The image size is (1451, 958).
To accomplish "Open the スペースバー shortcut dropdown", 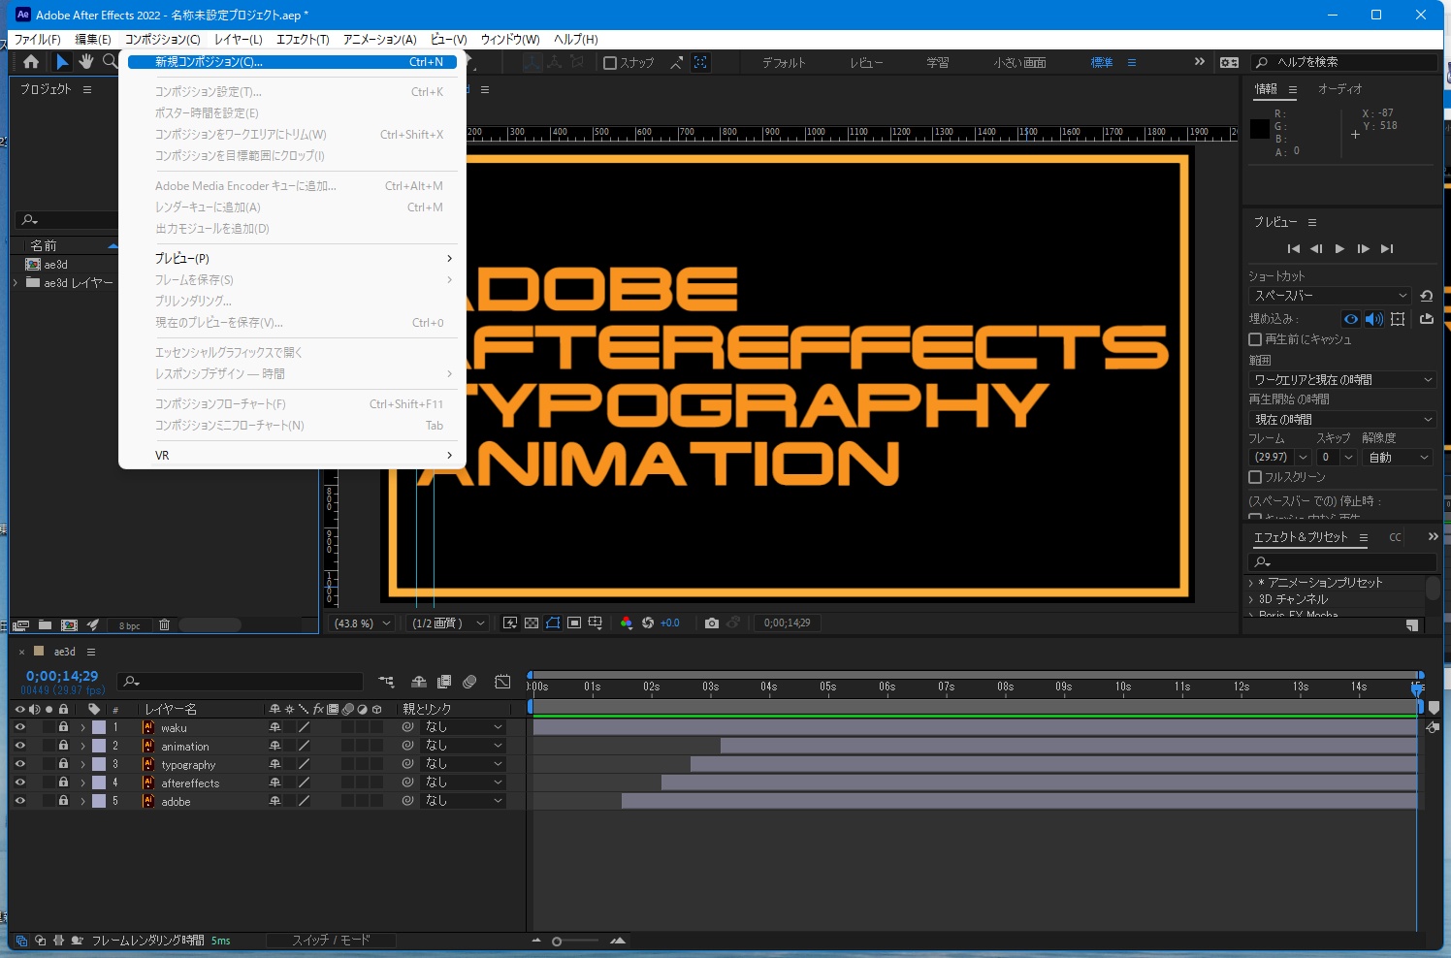I will (x=1330, y=296).
